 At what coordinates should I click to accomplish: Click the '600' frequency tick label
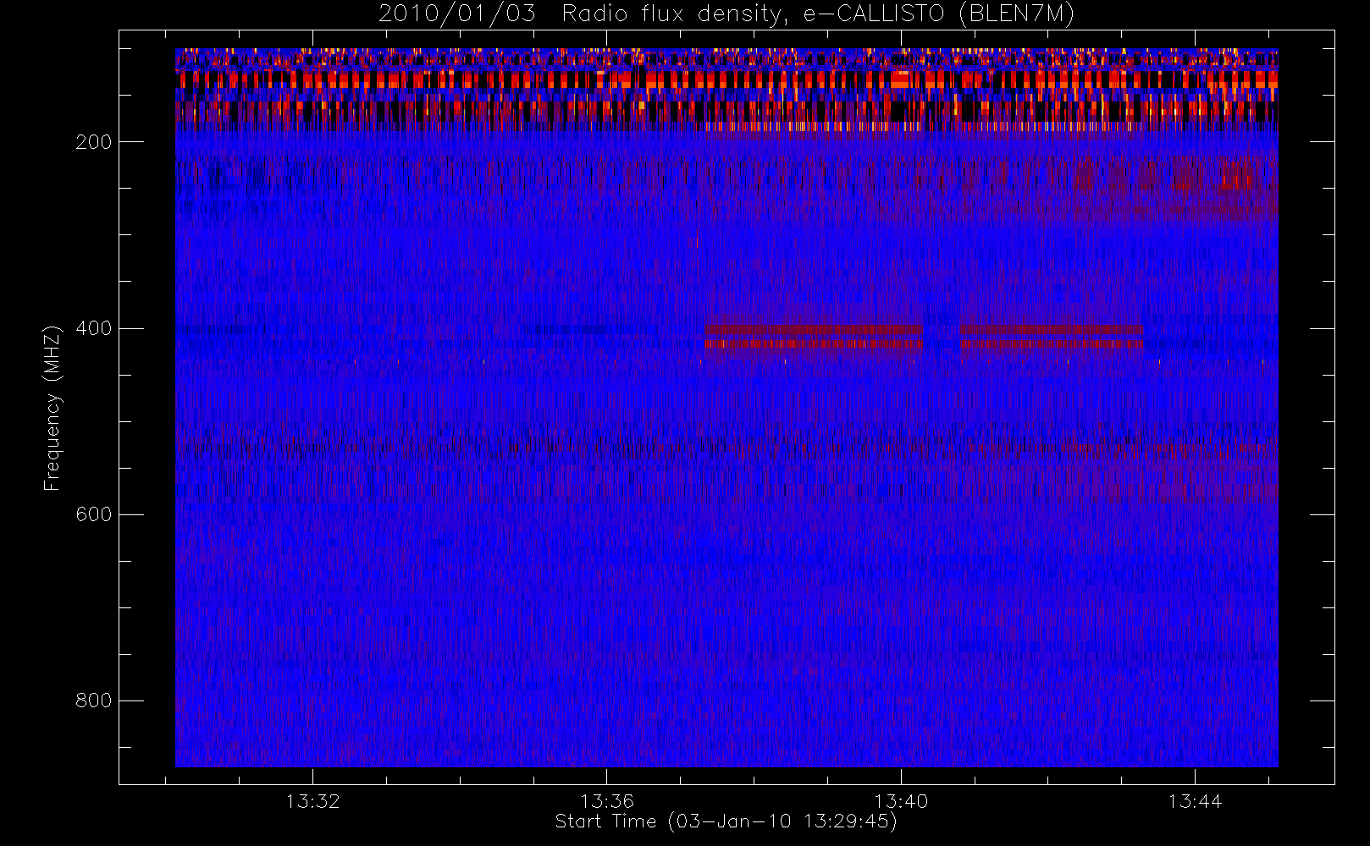tap(94, 514)
